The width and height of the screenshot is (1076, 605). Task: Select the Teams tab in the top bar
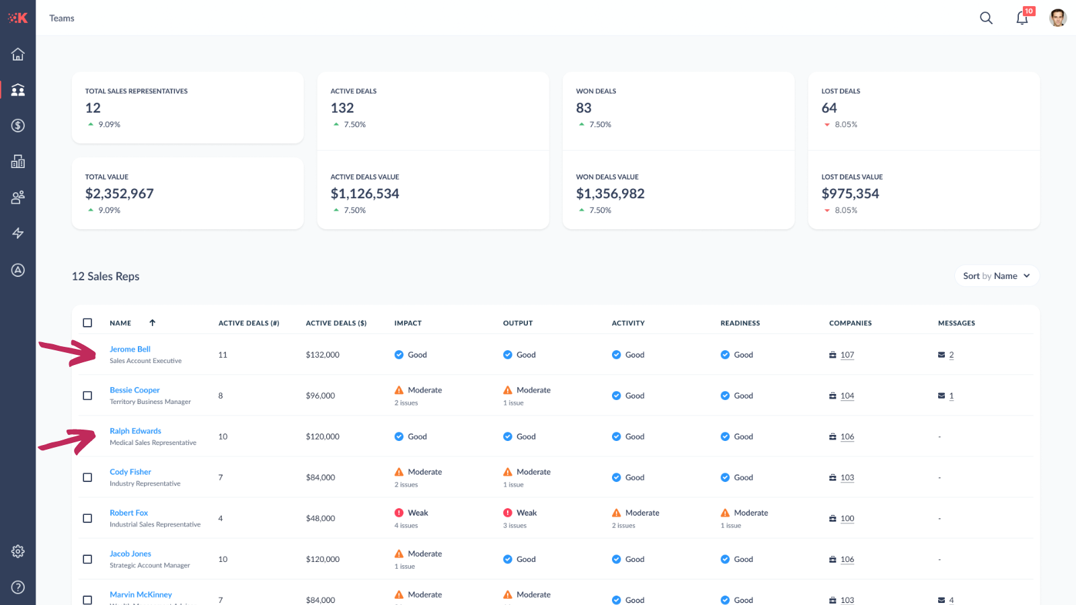point(61,18)
